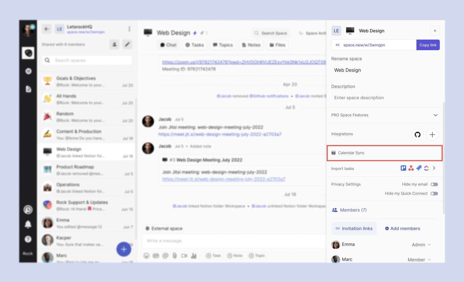Click the video meeting camera icon
Image resolution: width=464 pixels, height=282 pixels.
(184, 256)
